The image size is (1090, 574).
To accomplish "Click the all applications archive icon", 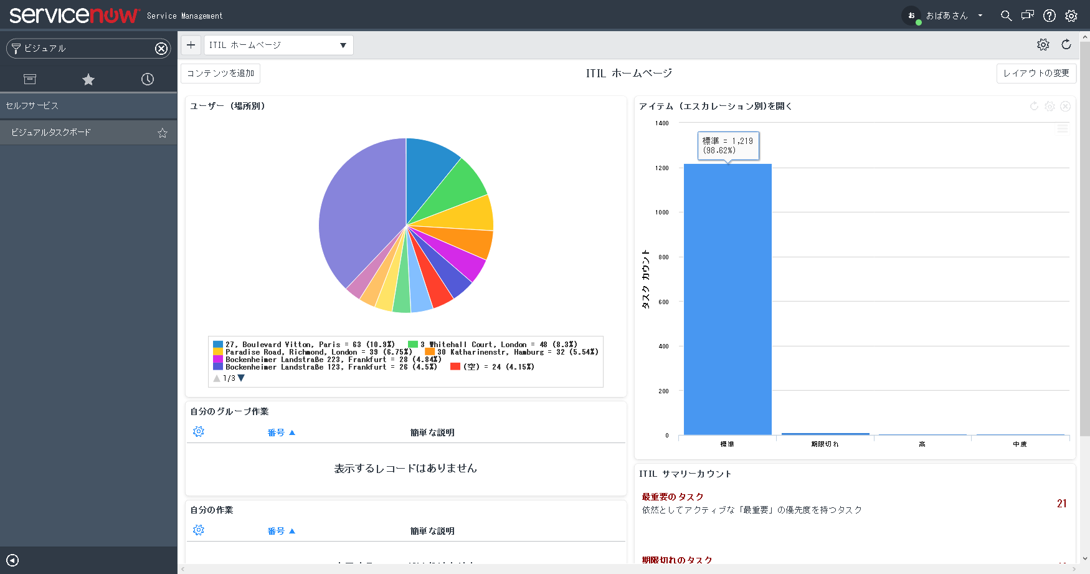I will [x=29, y=79].
